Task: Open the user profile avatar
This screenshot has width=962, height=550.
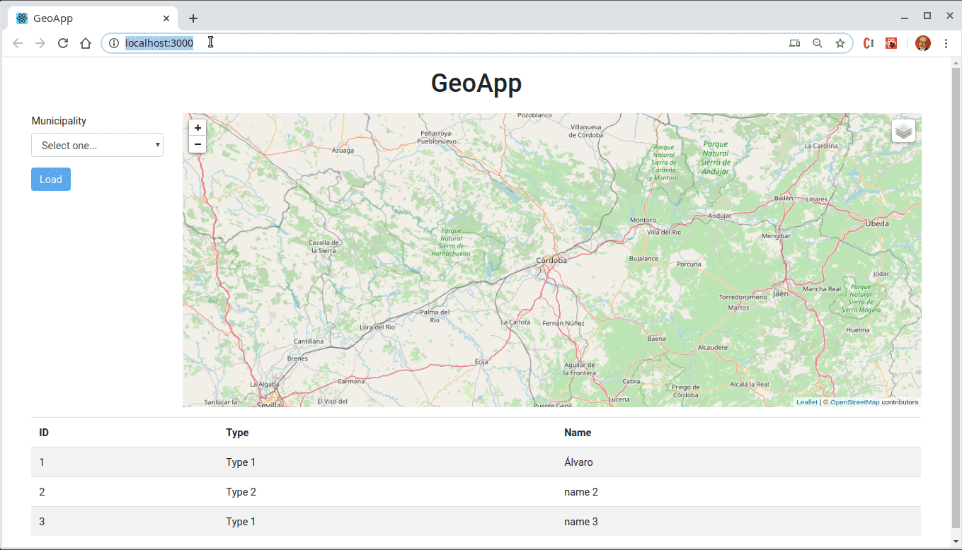Action: 923,43
